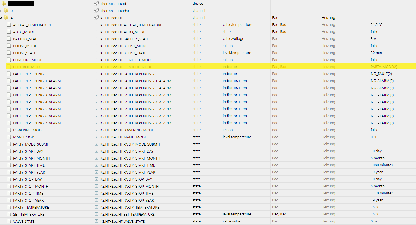Click the role value.valve

[231, 221]
